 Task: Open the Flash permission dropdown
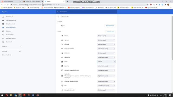coord(106,62)
